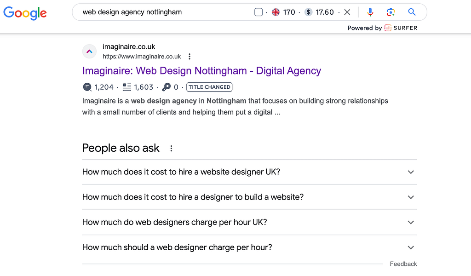Open Google Lens image search
Image resolution: width=471 pixels, height=276 pixels.
point(391,12)
